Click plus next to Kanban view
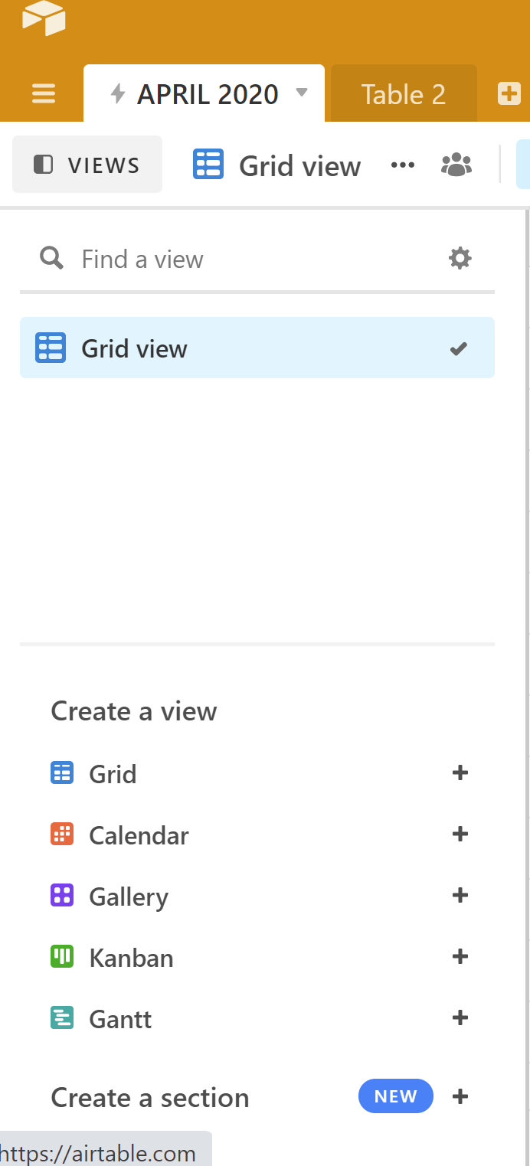This screenshot has width=530, height=1166. point(460,956)
